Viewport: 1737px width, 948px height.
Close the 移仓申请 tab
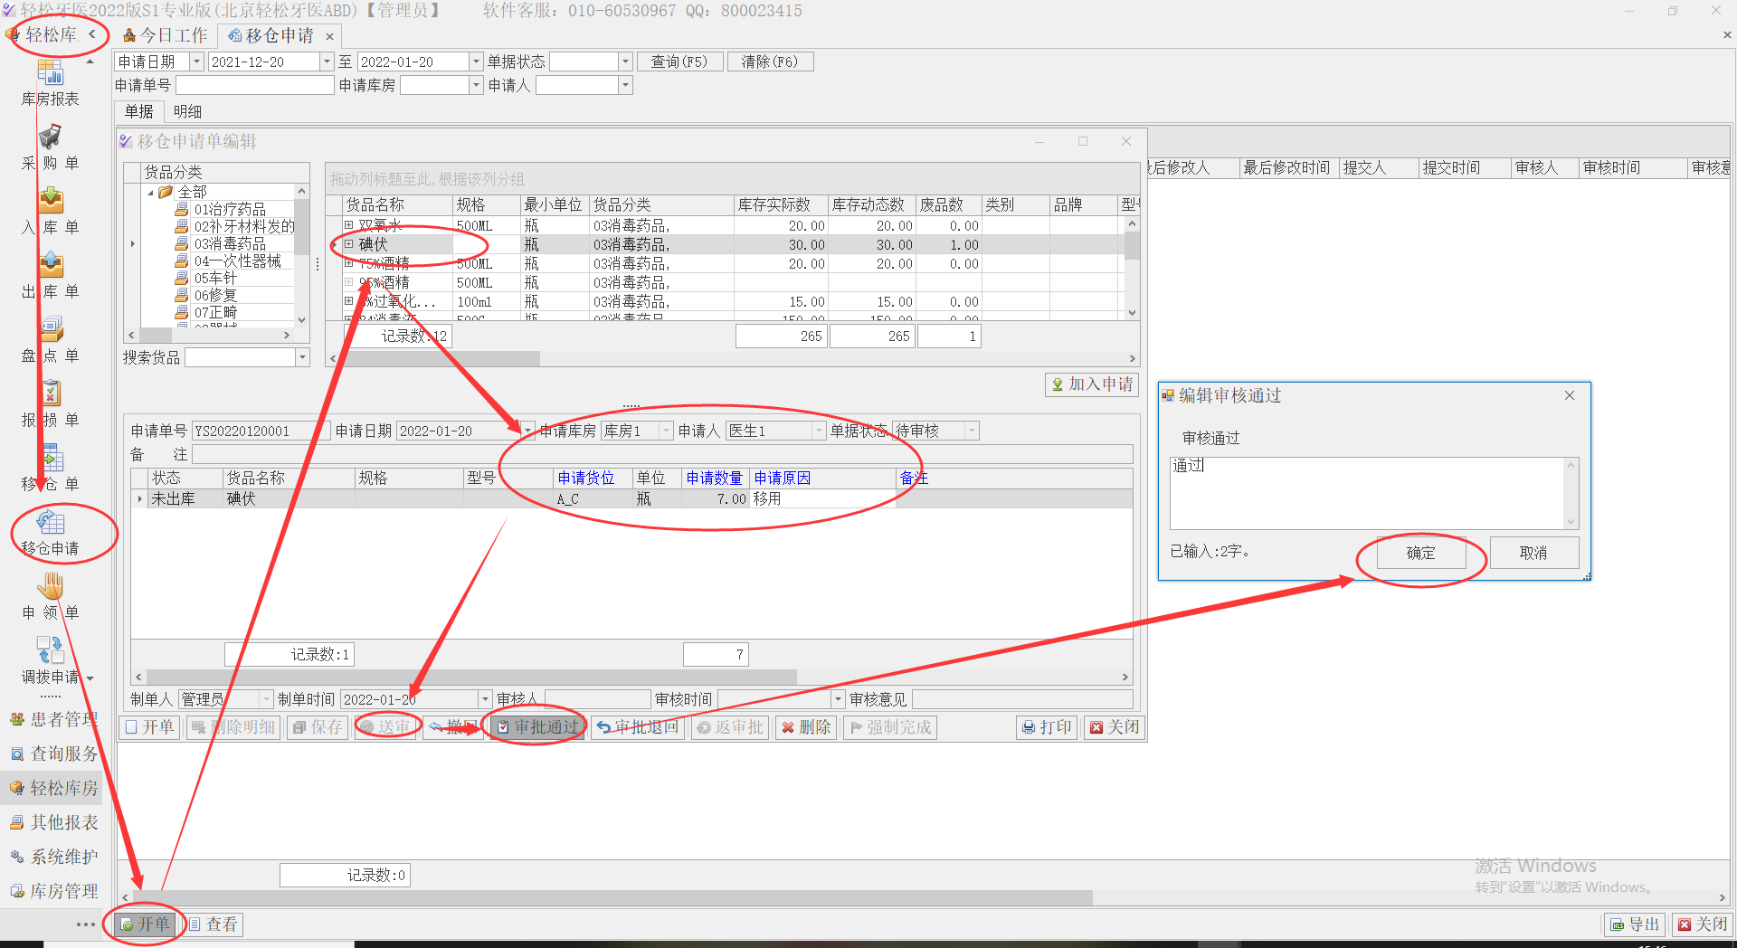click(x=330, y=36)
